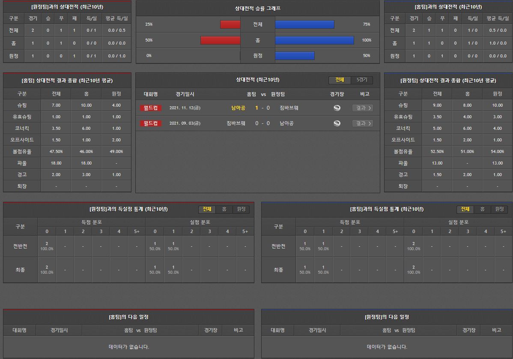Expand 결과 for the 2021. 09. 03 match
The image size is (513, 359).
[x=362, y=123]
